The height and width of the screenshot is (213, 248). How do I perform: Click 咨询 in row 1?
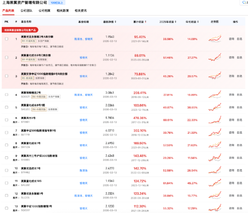click(231, 39)
